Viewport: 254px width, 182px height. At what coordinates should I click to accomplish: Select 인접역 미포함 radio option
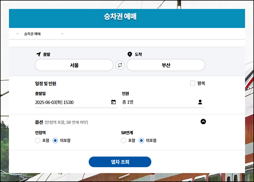55,140
